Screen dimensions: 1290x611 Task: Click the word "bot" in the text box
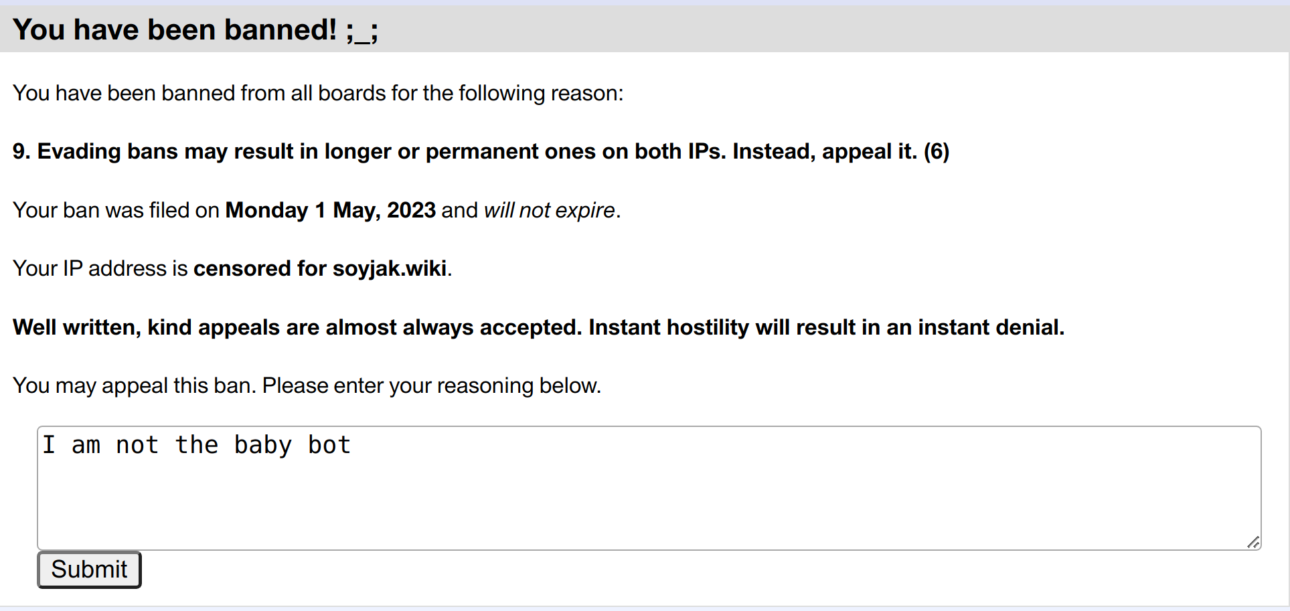click(x=329, y=445)
